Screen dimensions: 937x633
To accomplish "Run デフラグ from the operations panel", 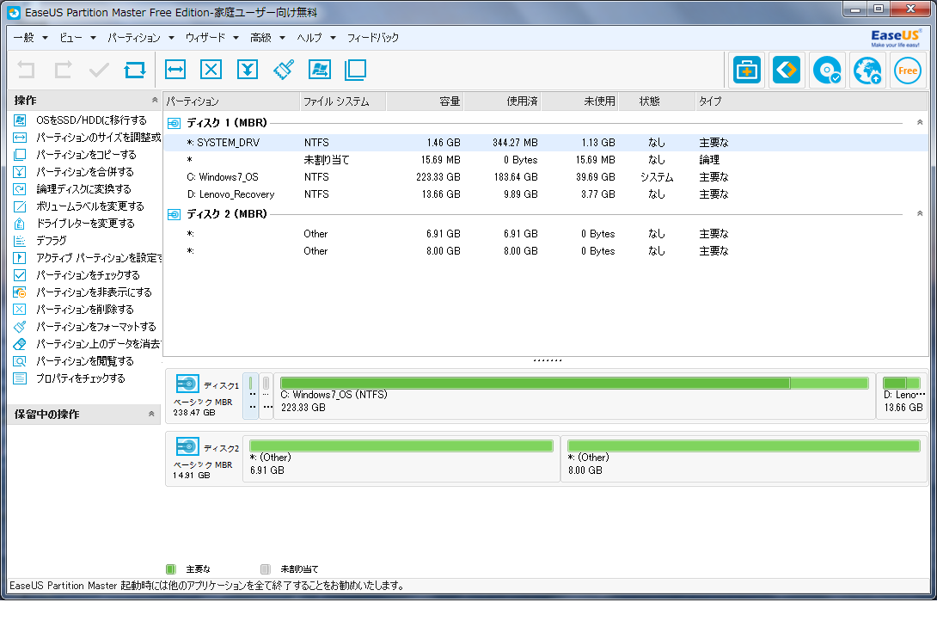I will click(52, 240).
